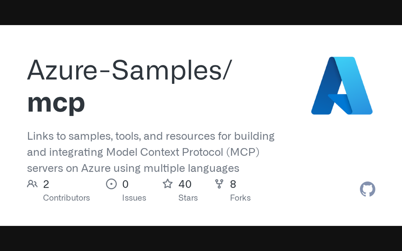Click the star icon beside 40
Image resolution: width=402 pixels, height=251 pixels.
tap(167, 184)
